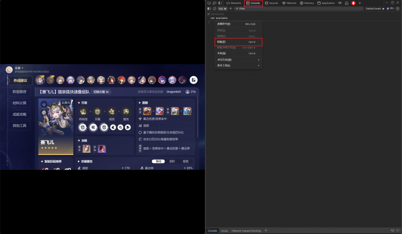Open the Issues drawer tab

pos(224,231)
